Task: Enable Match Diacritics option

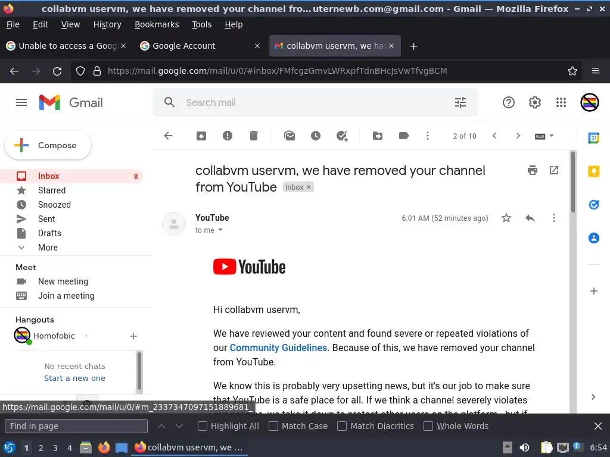Action: tap(342, 426)
